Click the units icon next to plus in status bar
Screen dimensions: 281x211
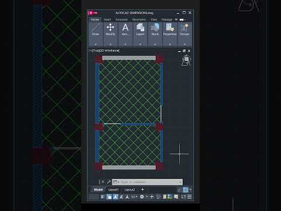158,197
